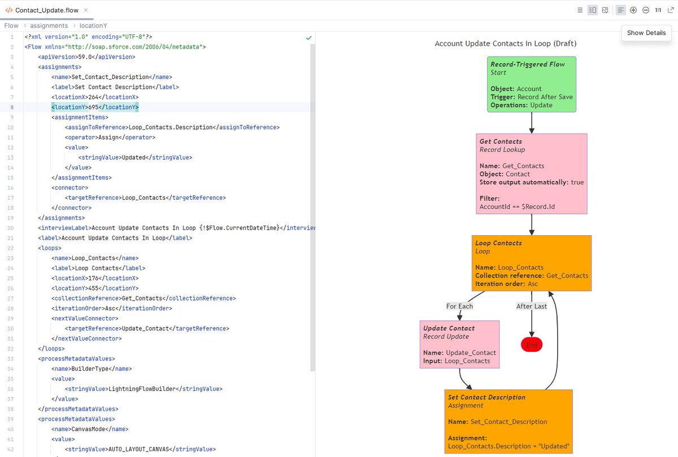Click the Show Details button
Screen dimensions: 678x457
(x=646, y=33)
